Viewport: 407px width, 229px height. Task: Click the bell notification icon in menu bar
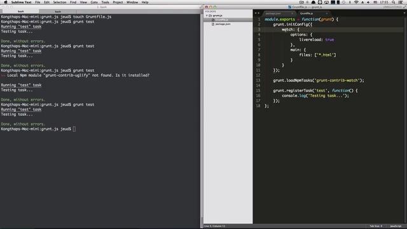(x=314, y=2)
